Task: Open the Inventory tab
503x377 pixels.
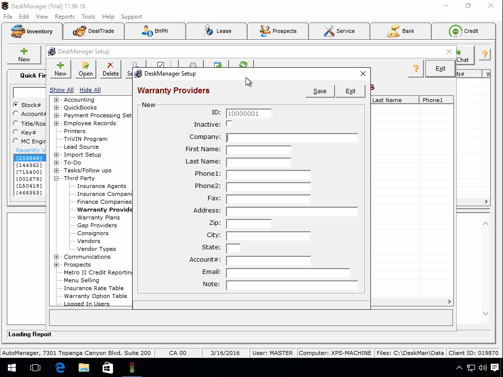Action: click(x=32, y=31)
